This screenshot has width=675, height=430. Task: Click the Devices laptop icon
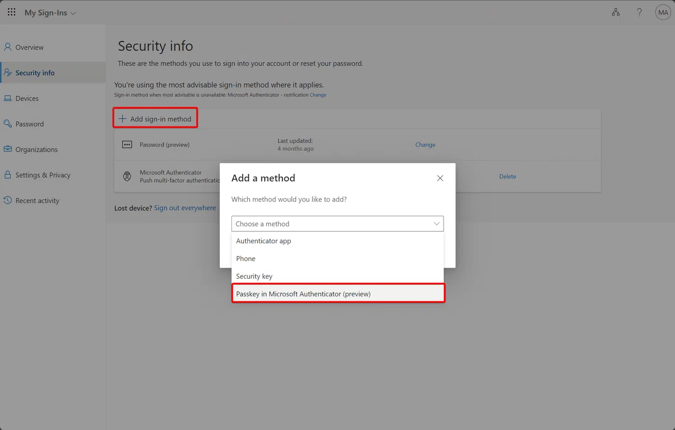pyautogui.click(x=8, y=98)
